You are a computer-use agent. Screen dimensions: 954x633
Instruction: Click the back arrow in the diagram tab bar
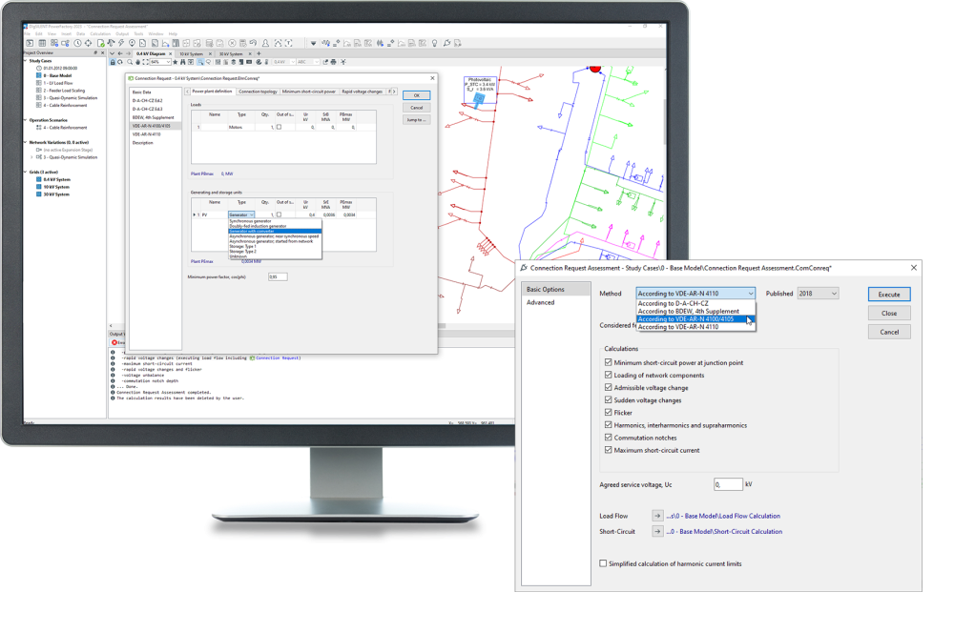pyautogui.click(x=120, y=53)
